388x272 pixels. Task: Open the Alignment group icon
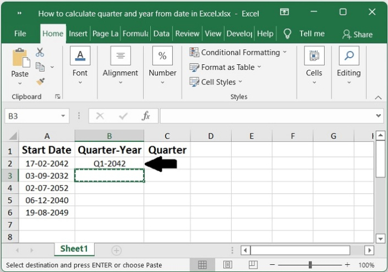(120, 55)
